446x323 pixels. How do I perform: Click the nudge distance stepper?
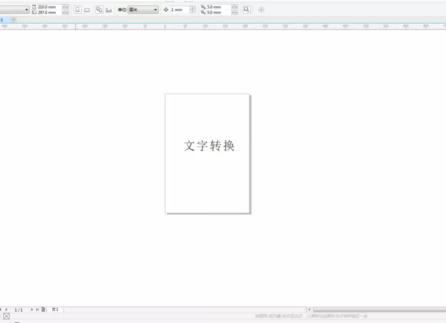click(x=192, y=9)
